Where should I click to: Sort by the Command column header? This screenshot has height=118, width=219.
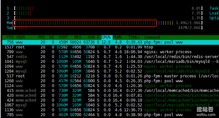[152, 37]
